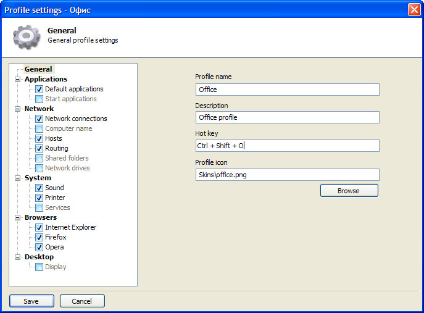Select the Desktop category label

coord(39,257)
